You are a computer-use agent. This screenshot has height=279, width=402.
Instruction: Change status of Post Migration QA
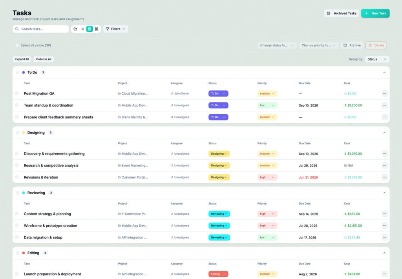point(218,93)
